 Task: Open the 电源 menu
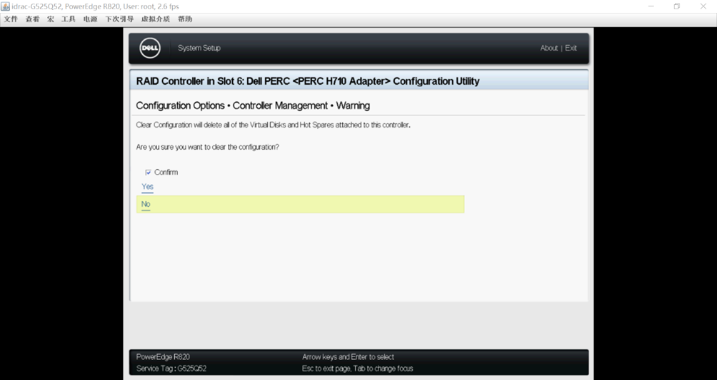(91, 19)
